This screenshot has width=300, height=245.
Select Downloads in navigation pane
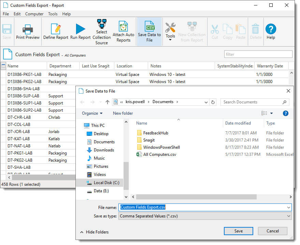coord(100,150)
